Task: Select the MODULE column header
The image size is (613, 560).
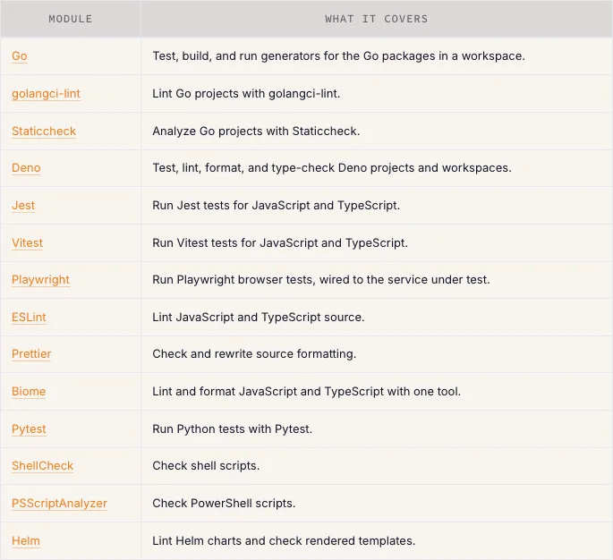Action: click(71, 19)
